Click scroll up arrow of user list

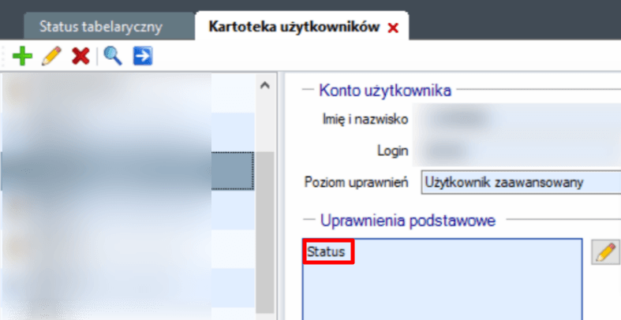pos(265,85)
